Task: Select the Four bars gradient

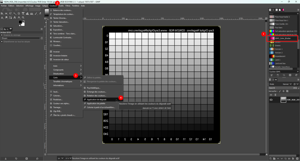Action: pyautogui.click(x=283, y=28)
